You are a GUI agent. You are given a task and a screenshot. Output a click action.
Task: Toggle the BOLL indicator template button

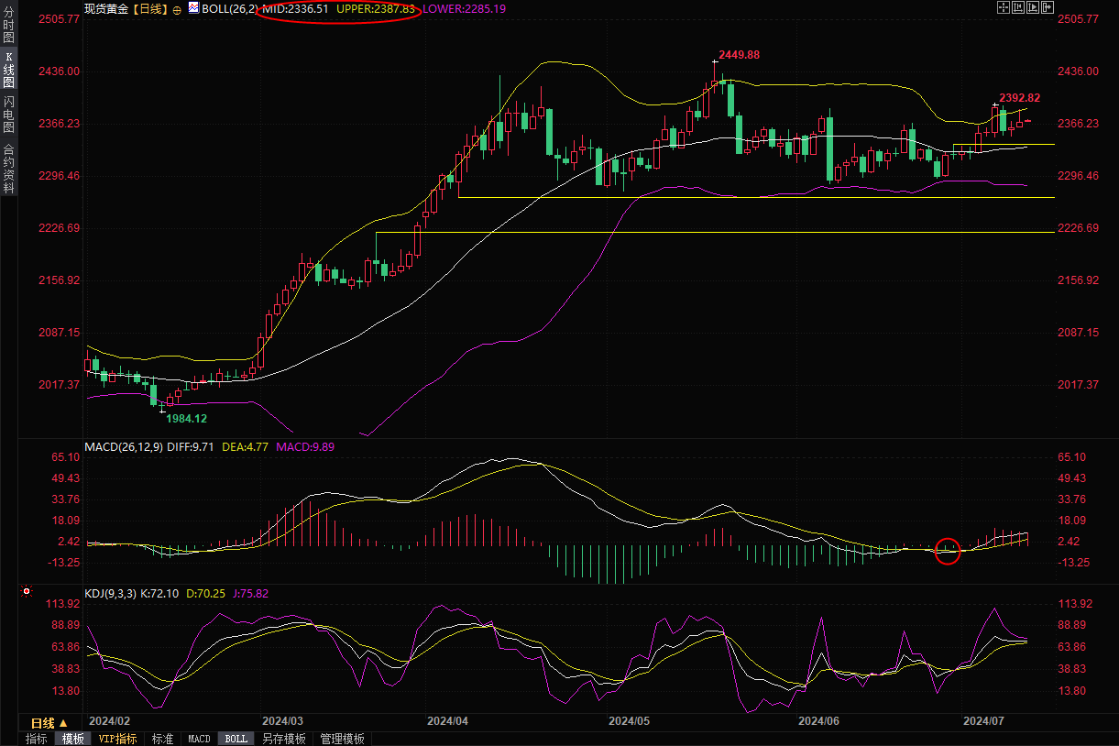click(236, 739)
